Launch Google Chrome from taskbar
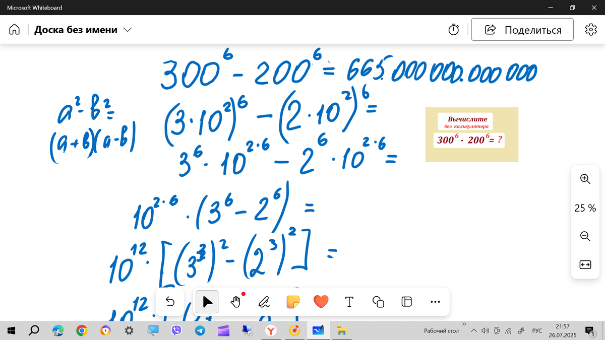This screenshot has width=605, height=340. click(82, 330)
